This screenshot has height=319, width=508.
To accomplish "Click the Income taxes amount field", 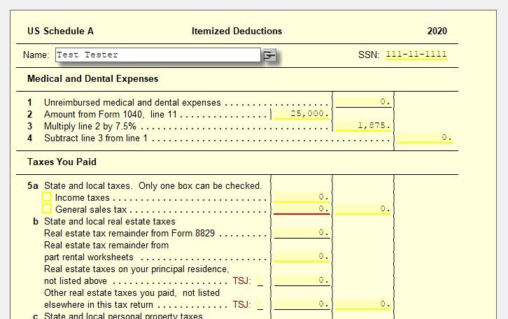I will tap(302, 197).
